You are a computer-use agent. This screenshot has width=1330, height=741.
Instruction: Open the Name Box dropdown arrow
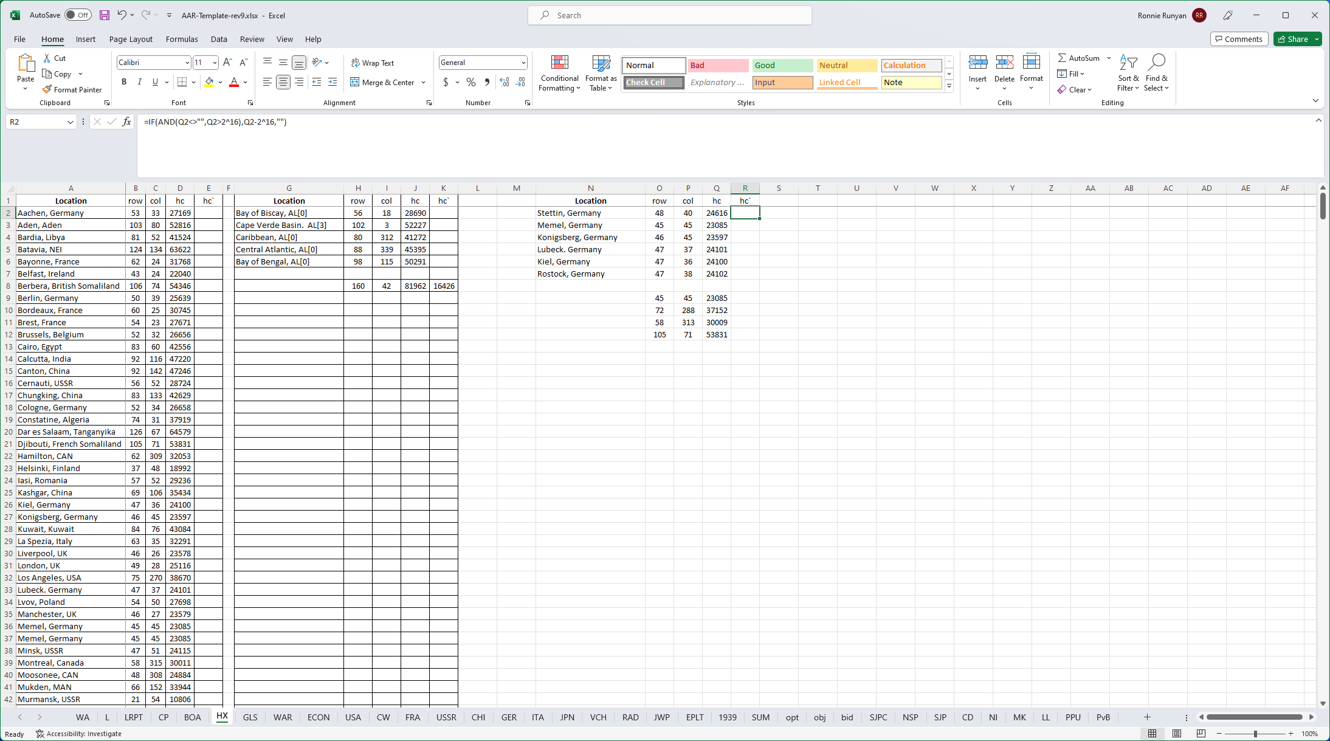point(70,122)
